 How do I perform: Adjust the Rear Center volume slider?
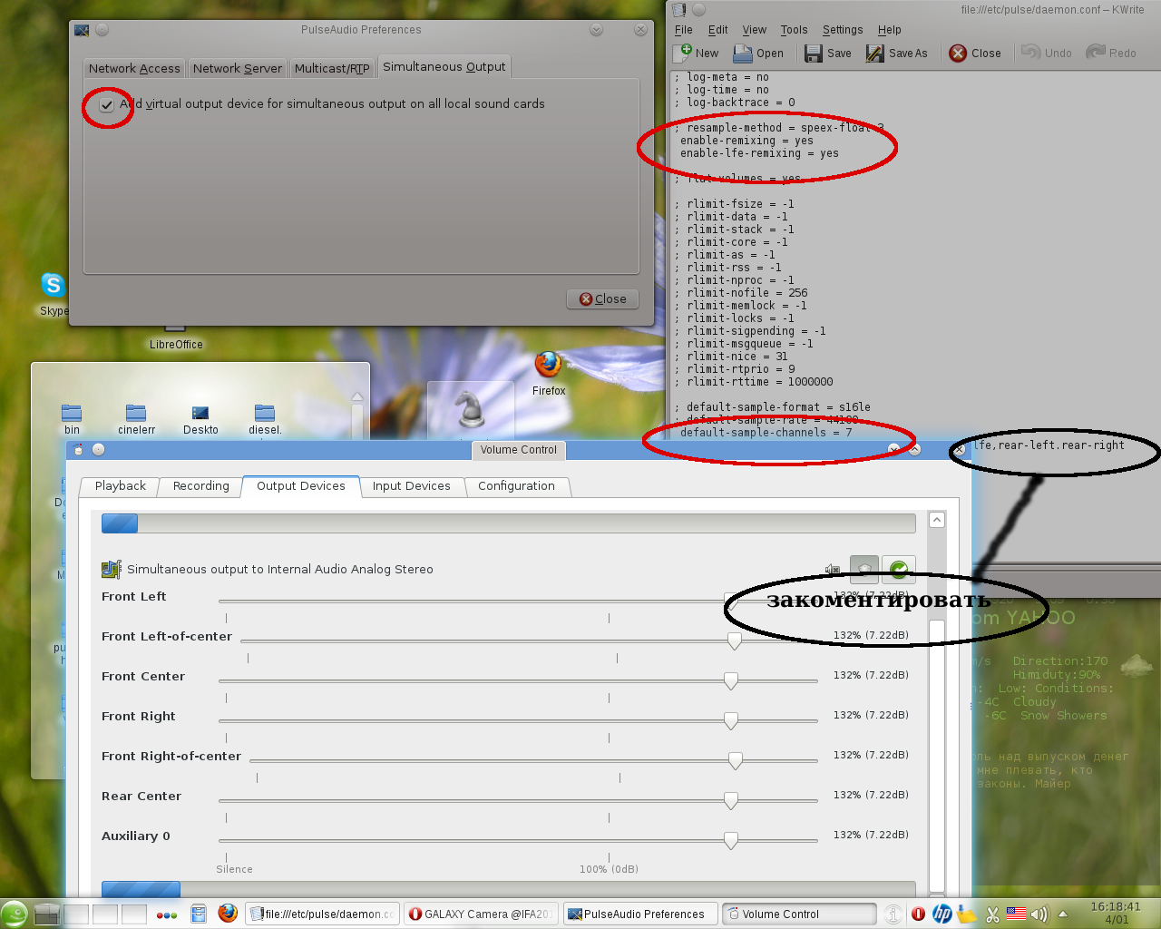click(730, 800)
